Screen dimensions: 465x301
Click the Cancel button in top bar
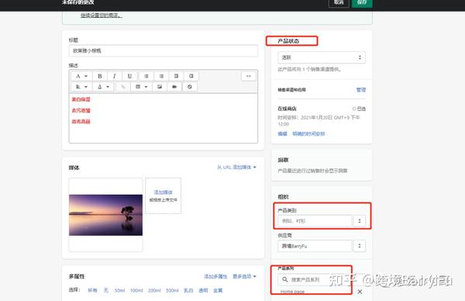pyautogui.click(x=339, y=2)
